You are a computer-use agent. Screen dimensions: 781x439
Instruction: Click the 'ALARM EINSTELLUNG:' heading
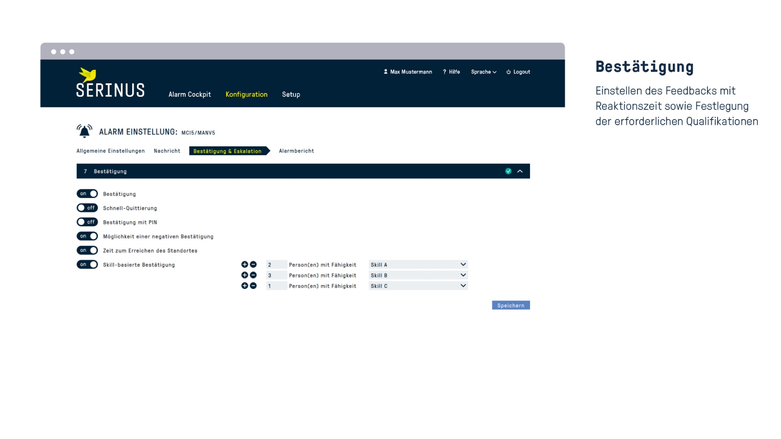click(x=138, y=132)
